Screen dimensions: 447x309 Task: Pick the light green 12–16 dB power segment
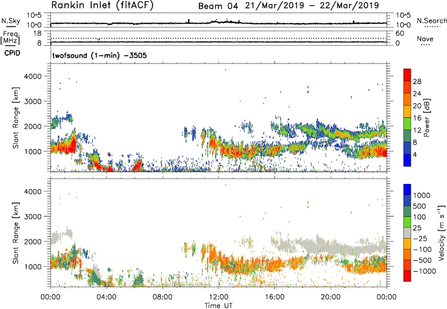pos(407,124)
